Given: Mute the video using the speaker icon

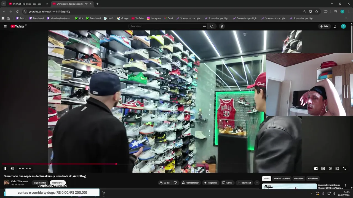Looking at the screenshot, I should click(x=12, y=169).
